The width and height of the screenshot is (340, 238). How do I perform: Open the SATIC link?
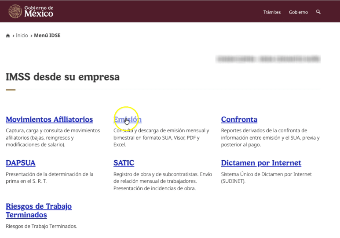point(124,163)
